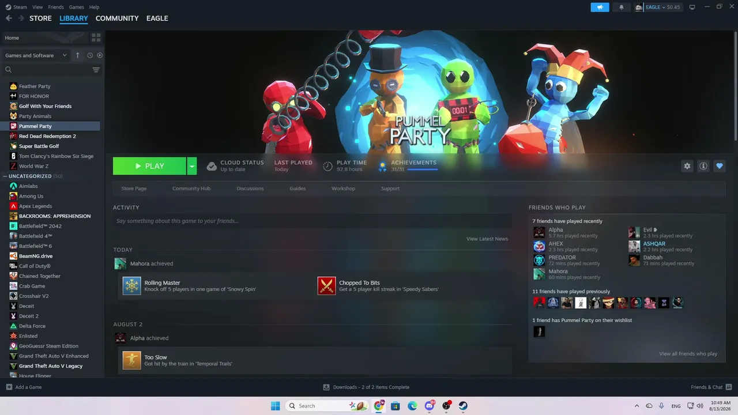Click the sort ascending arrow in library sidebar
Screen dimensions: 738x415
(78, 55)
